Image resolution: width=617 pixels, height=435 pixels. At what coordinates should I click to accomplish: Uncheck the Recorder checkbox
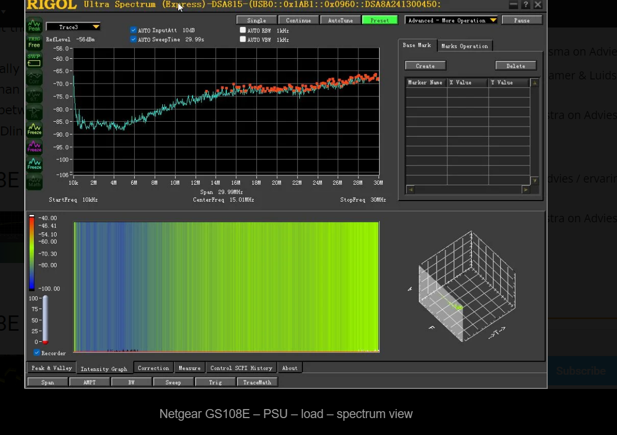(37, 352)
